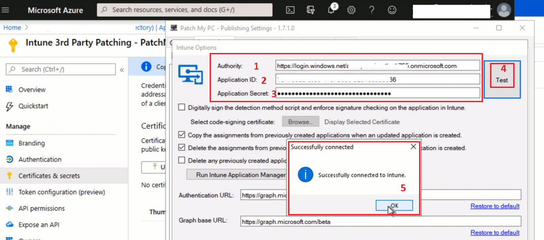This screenshot has height=240, width=544.
Task: Click the Microsoft Azure title
Action: pos(55,10)
